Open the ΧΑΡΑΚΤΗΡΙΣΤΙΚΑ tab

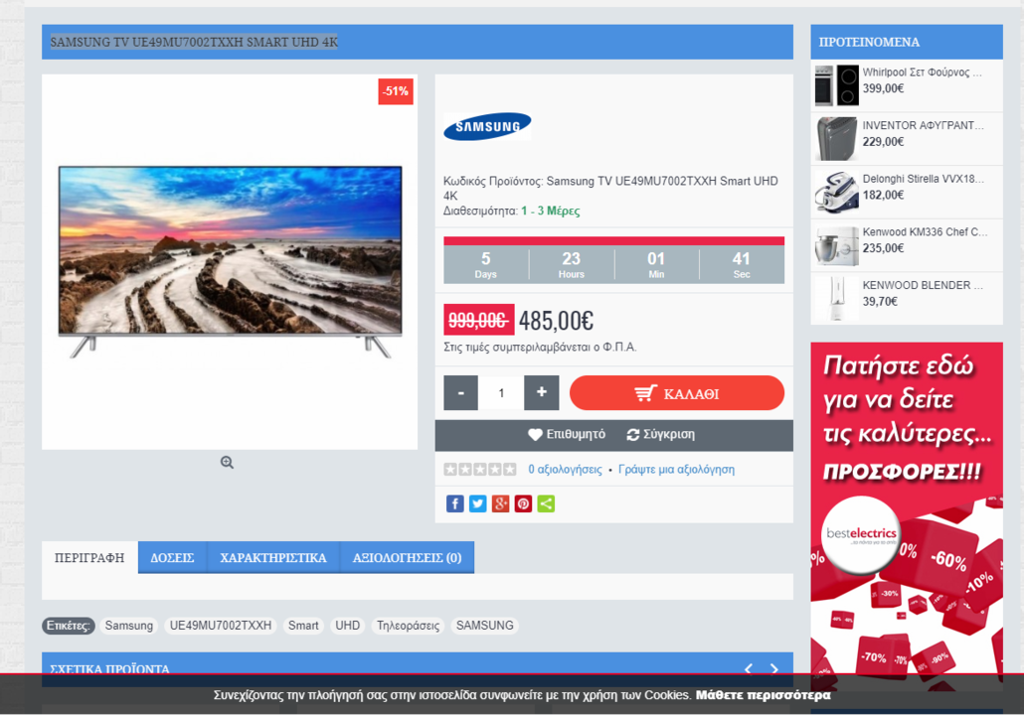[273, 558]
